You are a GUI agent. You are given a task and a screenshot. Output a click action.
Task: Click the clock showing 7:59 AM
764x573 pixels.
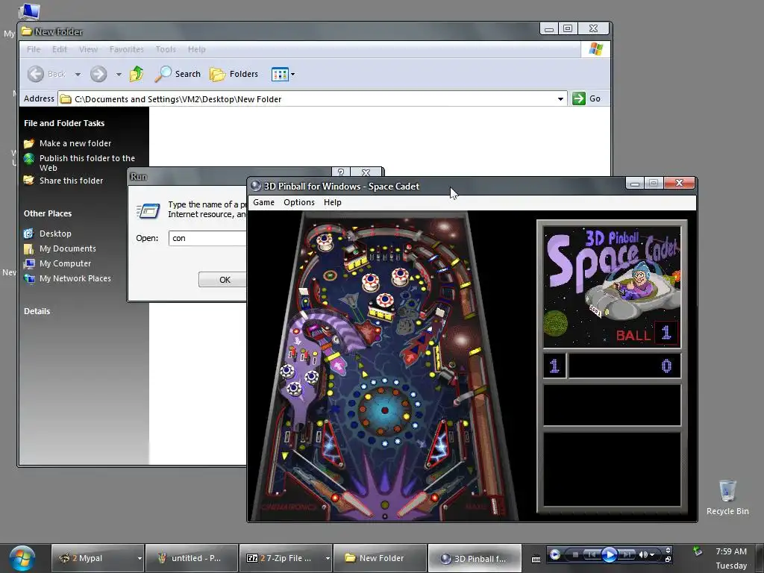click(731, 551)
